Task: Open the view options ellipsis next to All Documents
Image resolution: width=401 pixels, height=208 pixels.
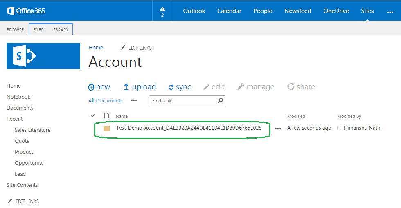Action: 134,101
